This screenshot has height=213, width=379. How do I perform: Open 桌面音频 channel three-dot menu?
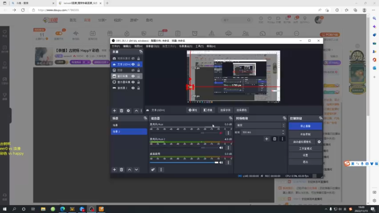[x=228, y=162]
